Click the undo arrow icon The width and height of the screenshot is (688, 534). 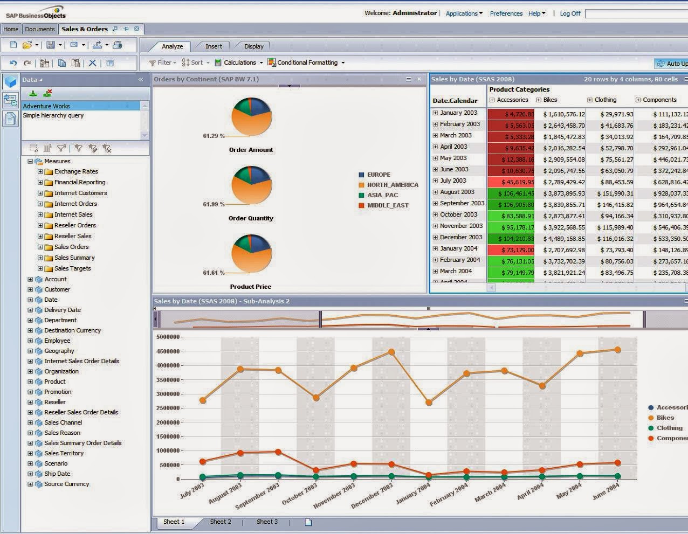13,63
